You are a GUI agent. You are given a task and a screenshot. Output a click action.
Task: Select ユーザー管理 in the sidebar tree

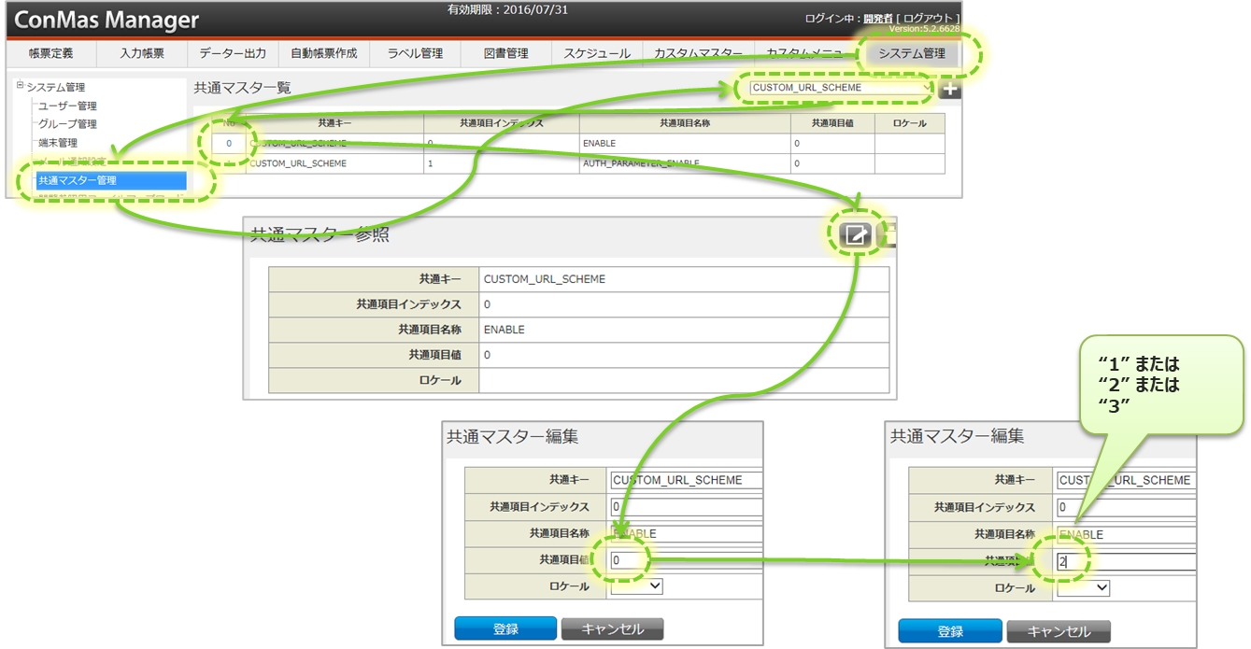pyautogui.click(x=67, y=106)
